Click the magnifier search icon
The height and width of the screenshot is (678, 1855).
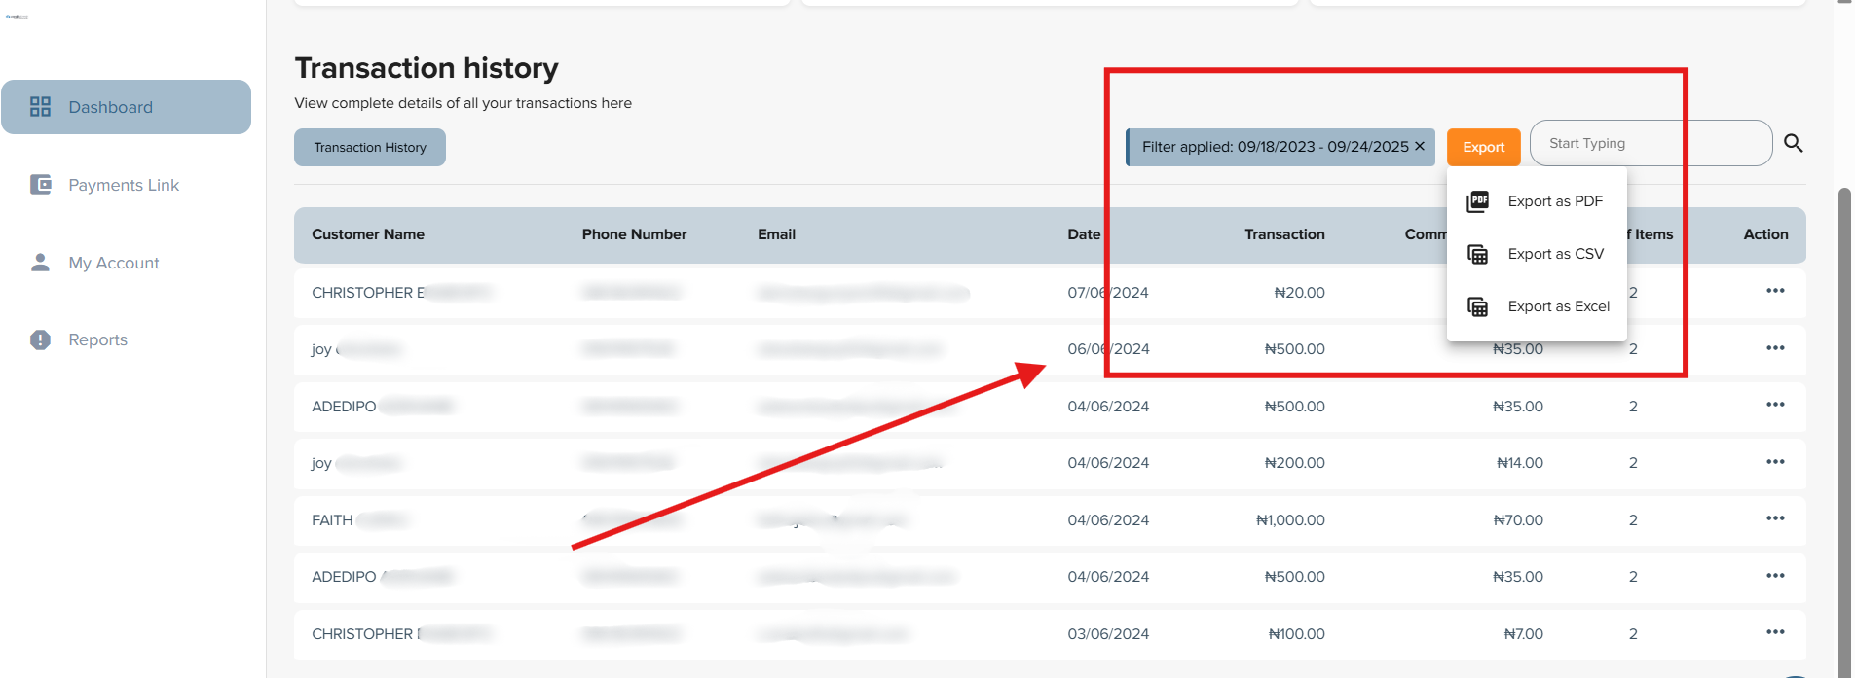(x=1794, y=143)
